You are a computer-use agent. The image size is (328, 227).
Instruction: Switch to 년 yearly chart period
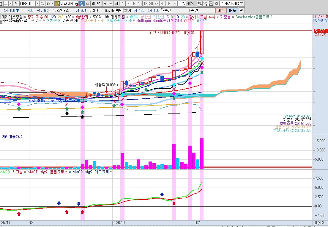tap(99, 4)
